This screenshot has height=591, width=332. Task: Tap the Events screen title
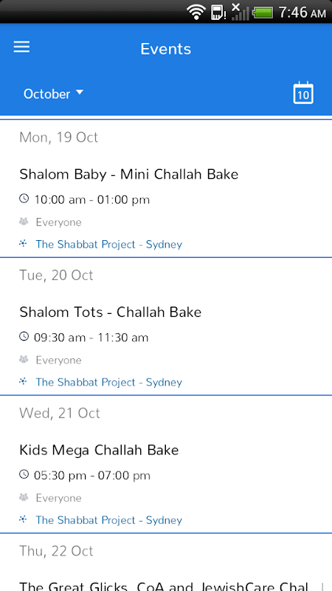[166, 49]
